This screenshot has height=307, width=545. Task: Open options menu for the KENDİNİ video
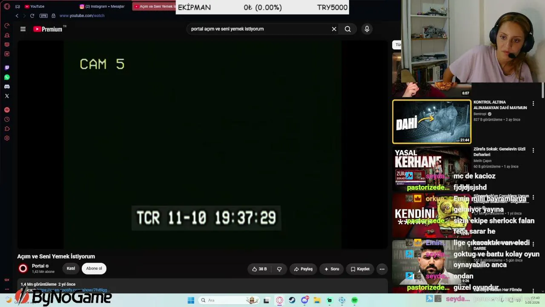click(x=533, y=197)
